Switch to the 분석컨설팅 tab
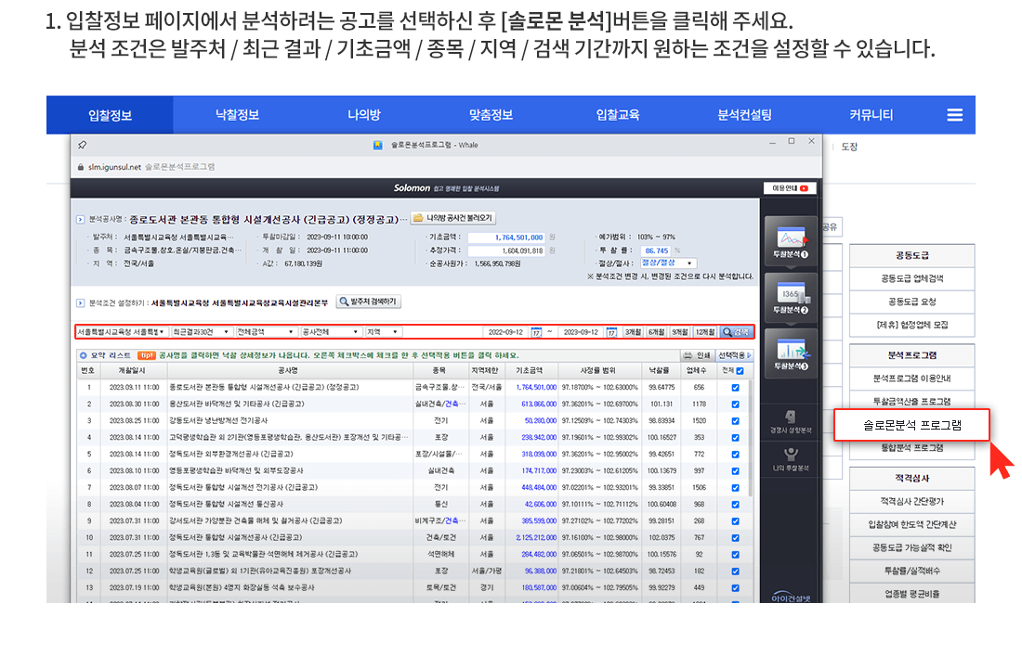1022x668 pixels. pos(744,115)
